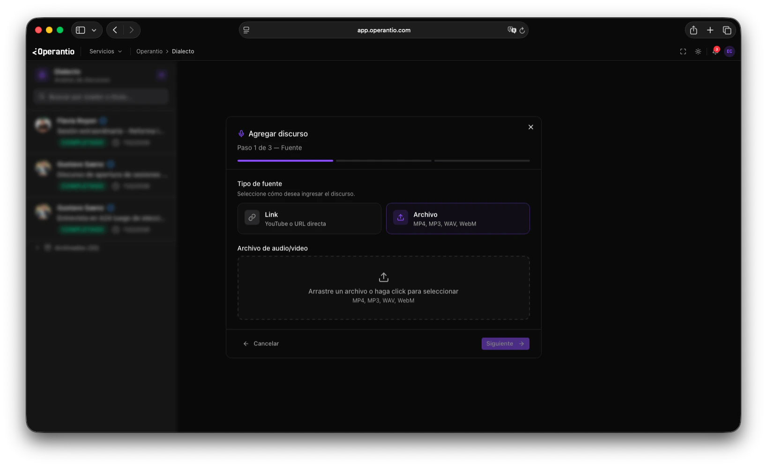Click the third step progress bar segment

point(482,161)
